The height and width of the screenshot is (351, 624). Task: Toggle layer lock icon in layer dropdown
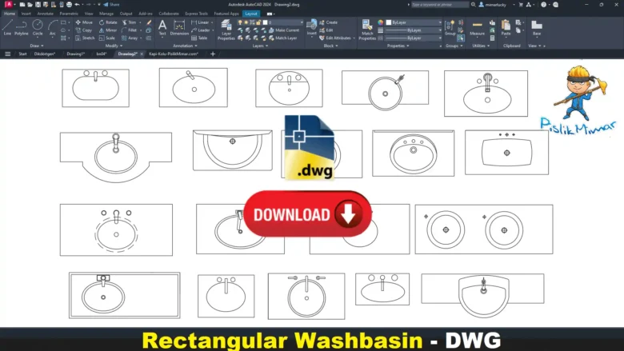[258, 22]
